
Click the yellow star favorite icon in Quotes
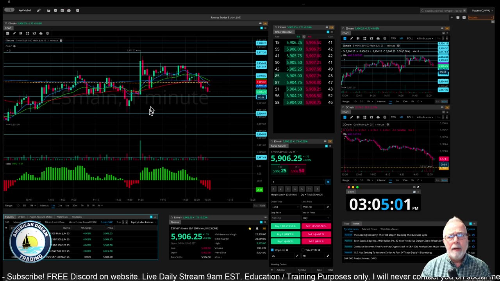250,228
